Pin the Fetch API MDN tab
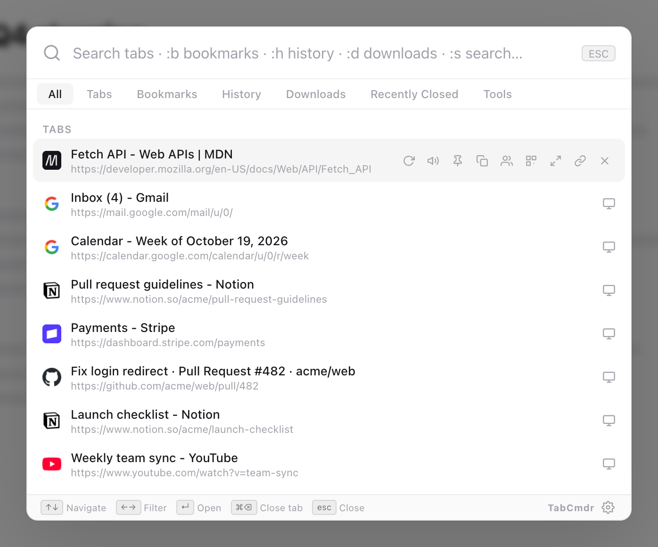This screenshot has width=658, height=547. [458, 161]
